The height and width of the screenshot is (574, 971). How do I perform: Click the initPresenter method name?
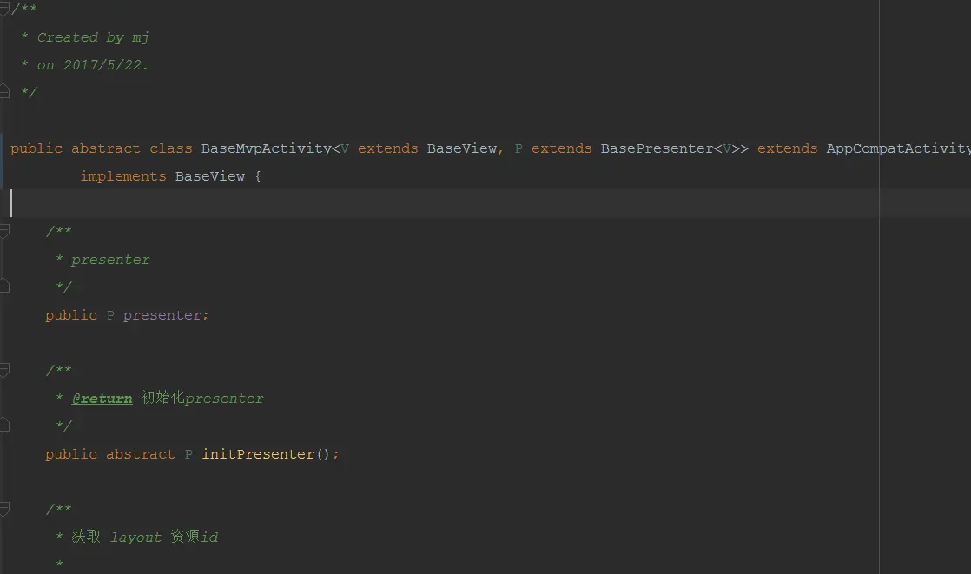pyautogui.click(x=258, y=454)
